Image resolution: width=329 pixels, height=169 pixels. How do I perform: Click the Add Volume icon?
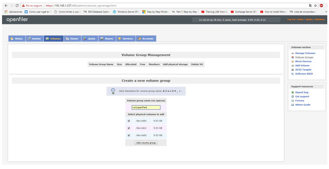coord(292,66)
